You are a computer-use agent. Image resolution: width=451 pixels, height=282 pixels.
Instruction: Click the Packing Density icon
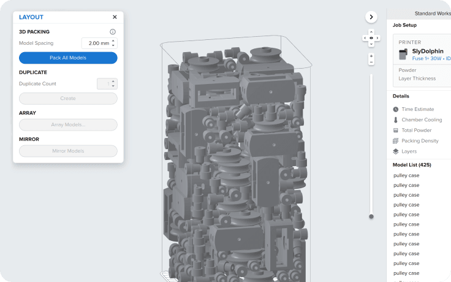click(x=396, y=141)
